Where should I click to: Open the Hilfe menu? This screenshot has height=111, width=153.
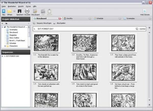35,6
